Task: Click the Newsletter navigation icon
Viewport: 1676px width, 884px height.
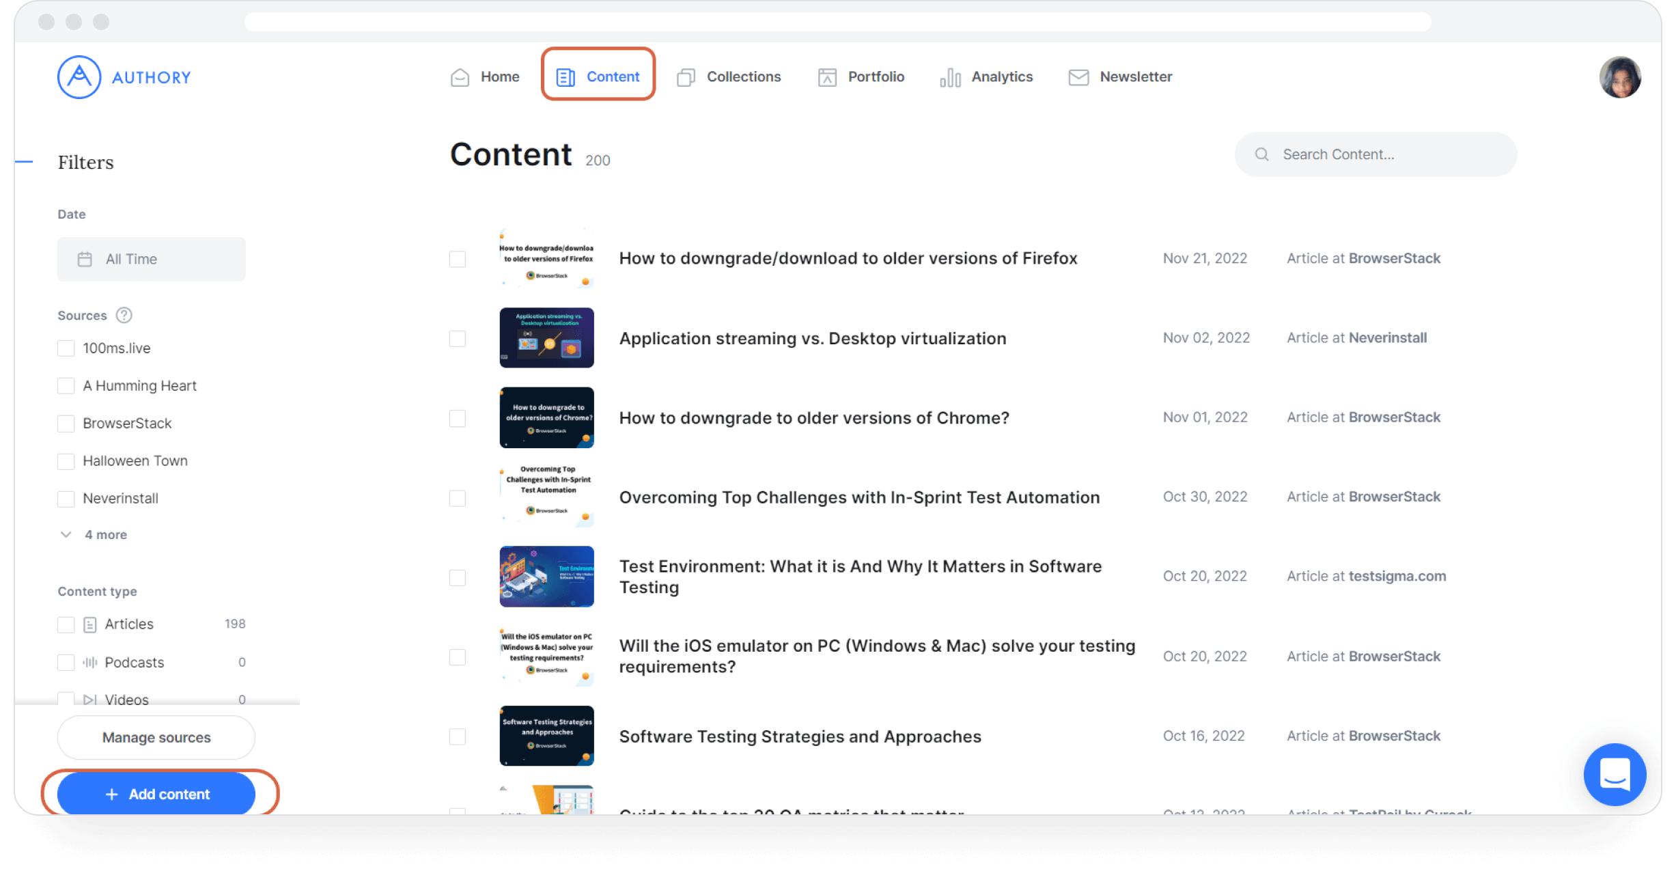Action: [x=1078, y=77]
